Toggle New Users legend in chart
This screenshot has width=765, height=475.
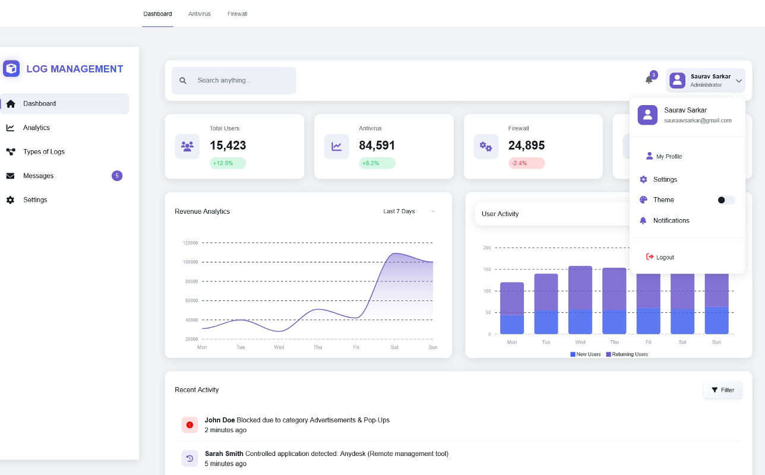pyautogui.click(x=586, y=354)
